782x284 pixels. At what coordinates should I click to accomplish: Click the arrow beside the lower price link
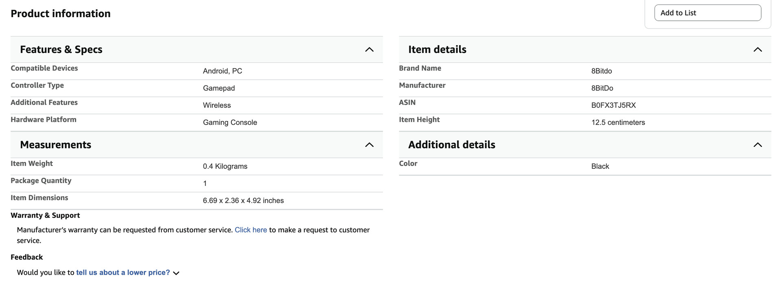click(176, 273)
